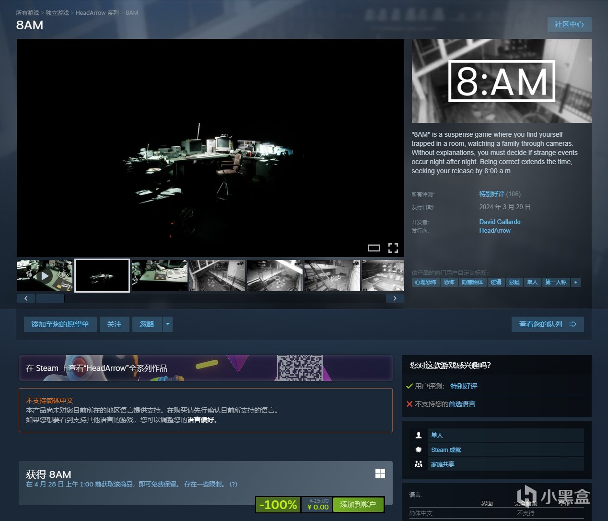Click the right arrow of the thumbnail strip
Screen dimensions: 608x521
tap(395, 298)
